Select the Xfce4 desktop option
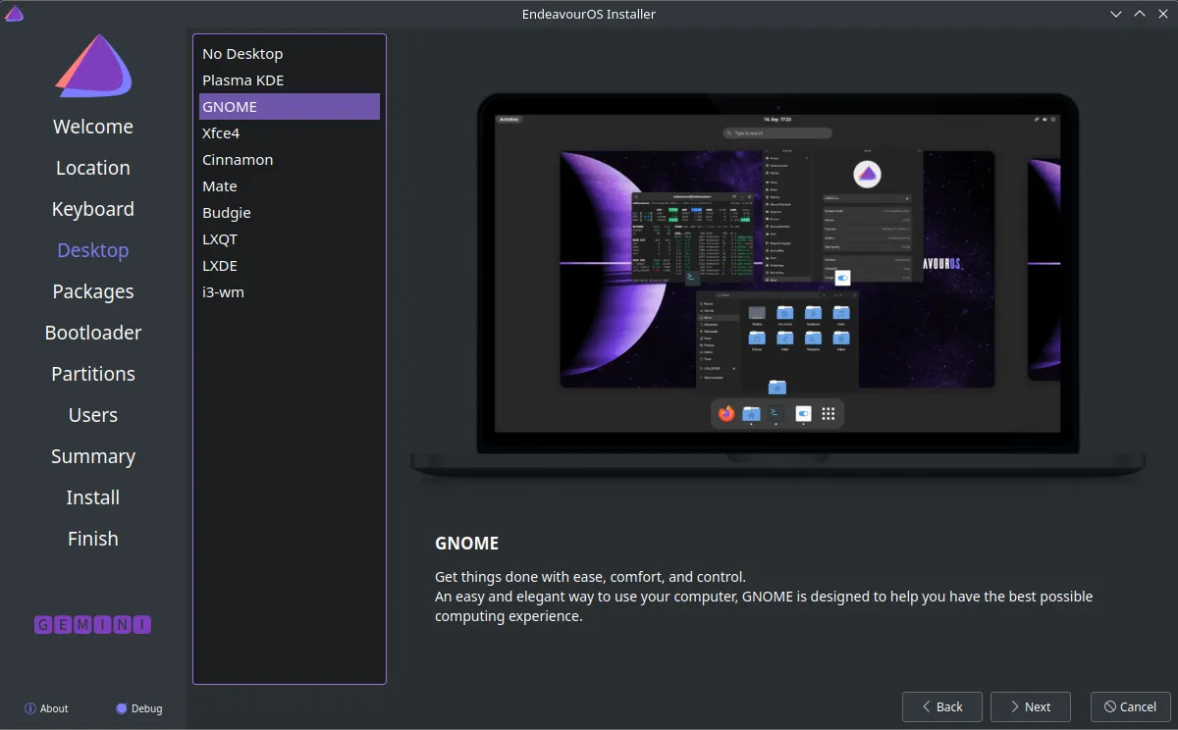 pos(290,133)
